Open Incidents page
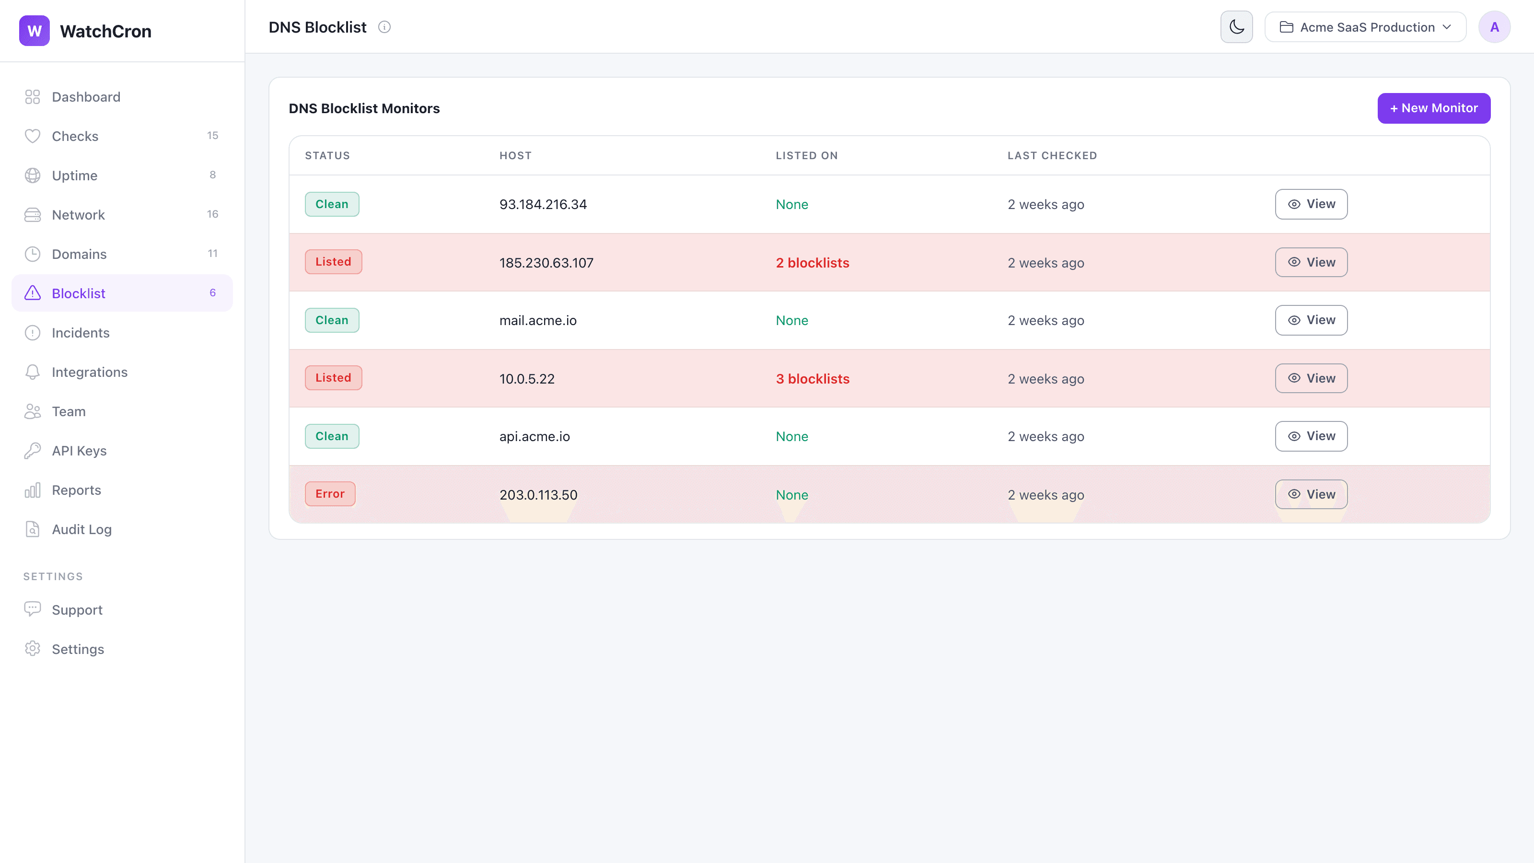 [122, 333]
